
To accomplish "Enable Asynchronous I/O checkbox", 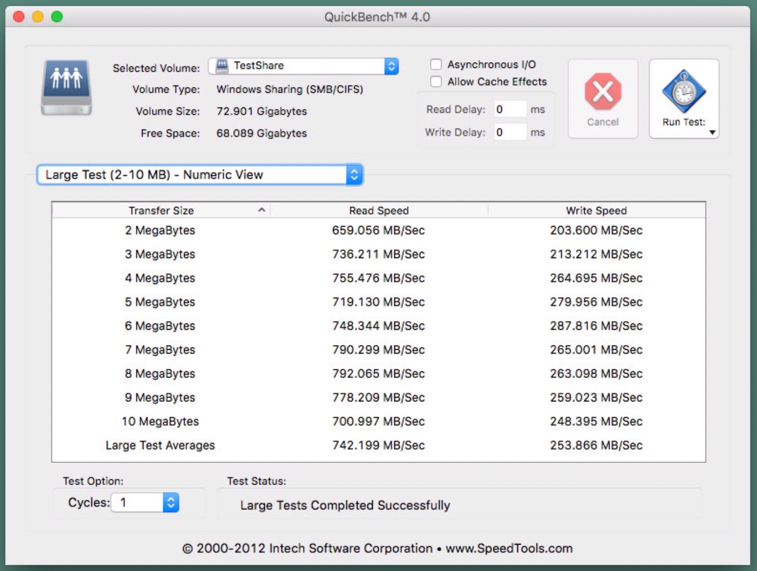I will point(436,64).
